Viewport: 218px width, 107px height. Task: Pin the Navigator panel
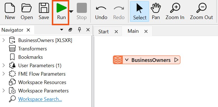pyautogui.click(x=79, y=30)
